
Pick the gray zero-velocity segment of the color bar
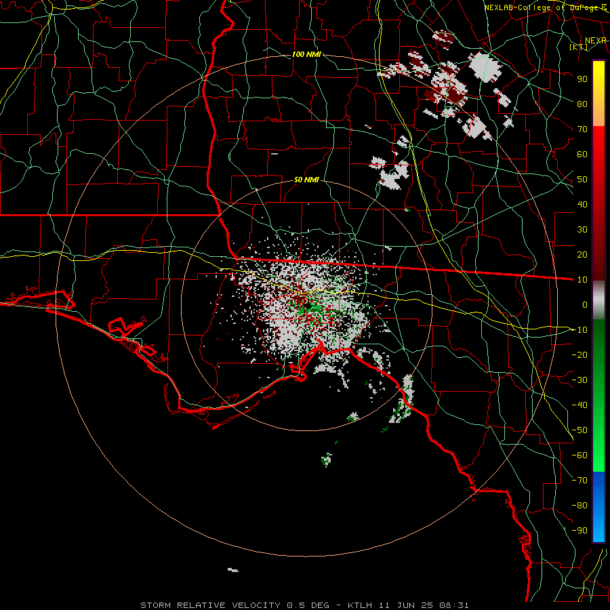(x=598, y=300)
